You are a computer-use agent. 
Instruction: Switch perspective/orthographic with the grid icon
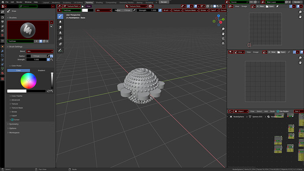click(223, 44)
